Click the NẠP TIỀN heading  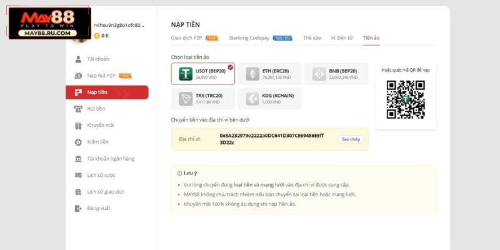coord(185,25)
